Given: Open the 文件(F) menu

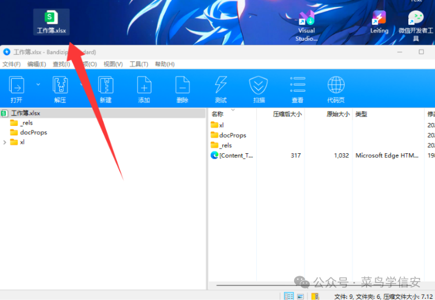Looking at the screenshot, I should point(12,64).
